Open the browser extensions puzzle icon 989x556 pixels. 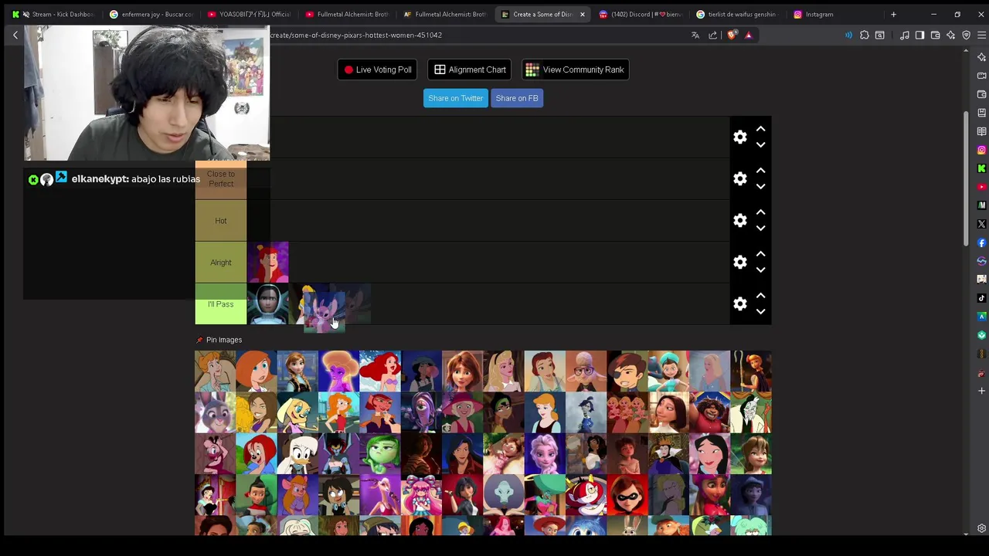865,35
